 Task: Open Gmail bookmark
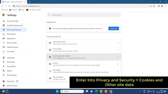[5, 10]
